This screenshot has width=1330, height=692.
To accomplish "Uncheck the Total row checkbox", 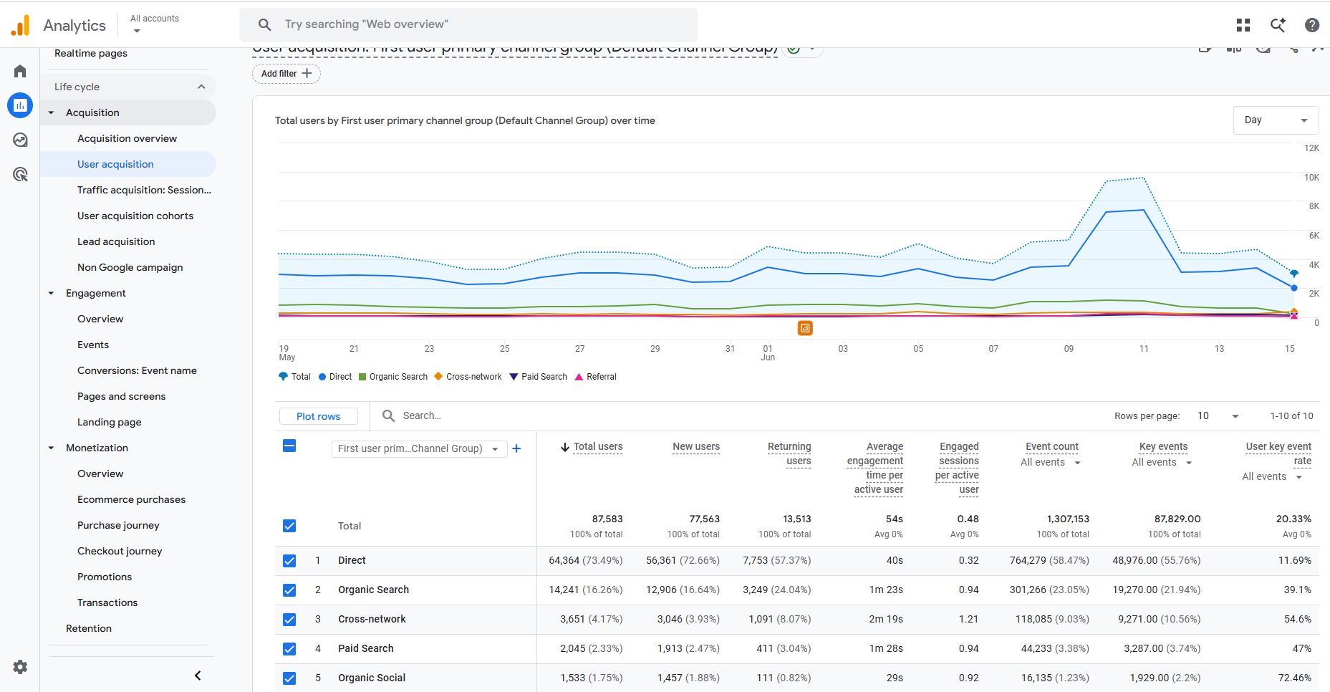I will 289,526.
